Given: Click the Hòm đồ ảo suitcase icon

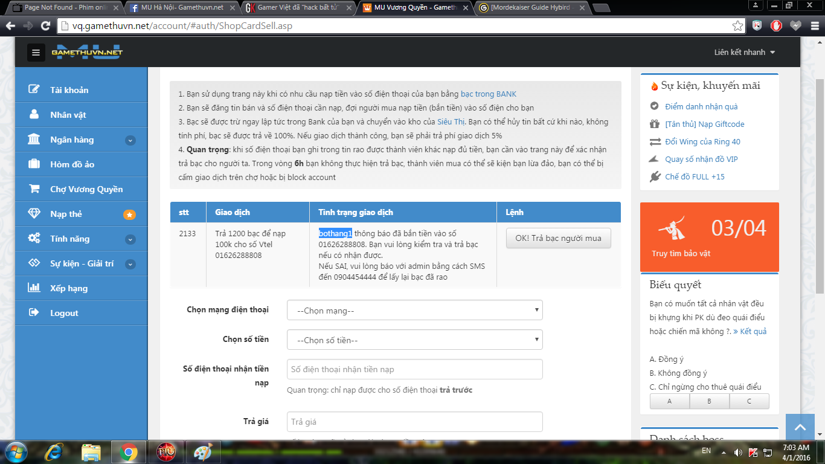Looking at the screenshot, I should [x=34, y=164].
